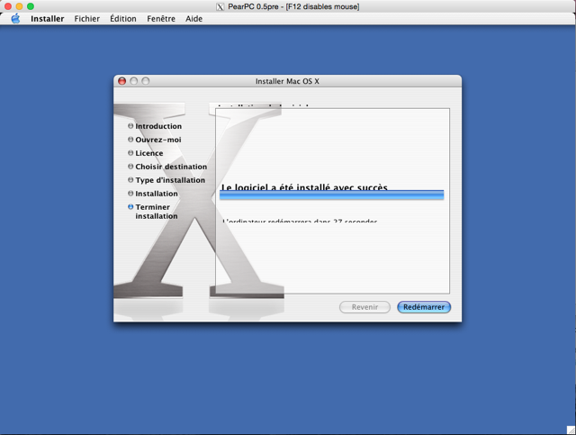Open the Installer application menu
576x435 pixels.
point(47,18)
